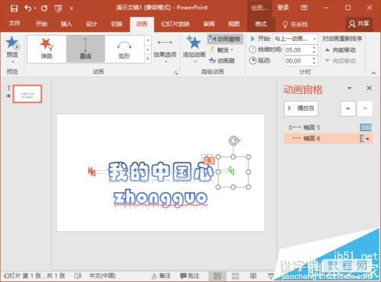Viewport: 381px width, 282px height.
Task: Click animation order tag 0 on slide
Action: coord(209,160)
